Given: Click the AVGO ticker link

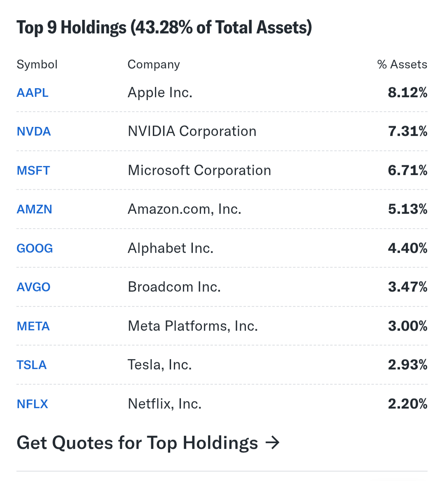Looking at the screenshot, I should (x=33, y=287).
